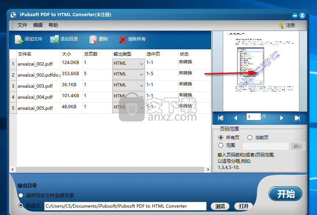This screenshot has height=215, width=317.
Task: Go to next preview page
Action: [x=282, y=118]
